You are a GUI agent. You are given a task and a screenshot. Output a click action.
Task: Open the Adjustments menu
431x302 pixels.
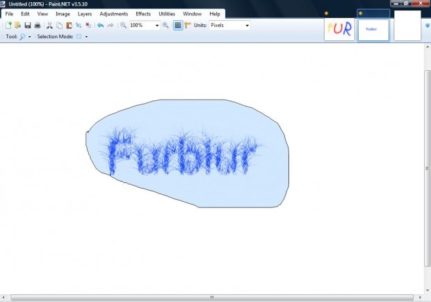[x=114, y=14]
